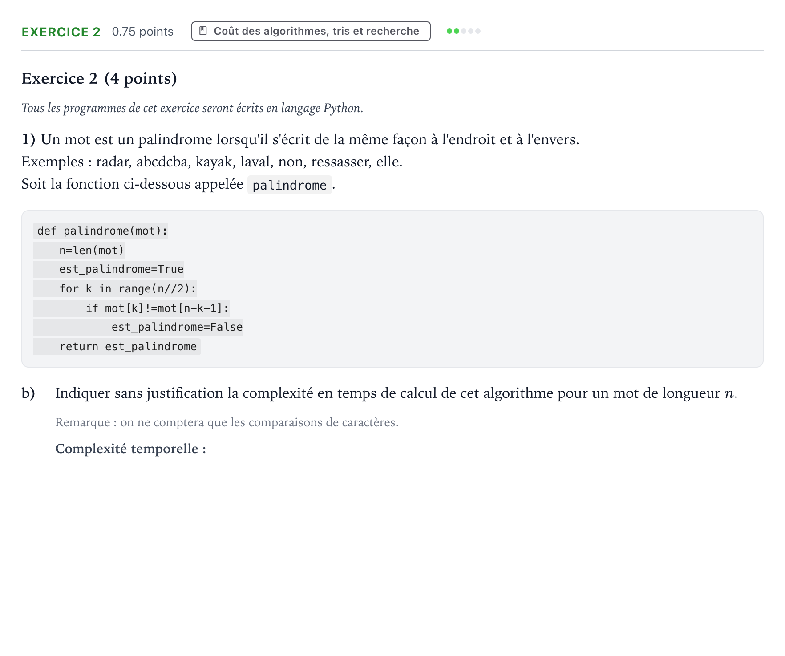Click the examples line starting 'Exemples : radar'
Viewport: 785px width, 656px height.
click(212, 162)
